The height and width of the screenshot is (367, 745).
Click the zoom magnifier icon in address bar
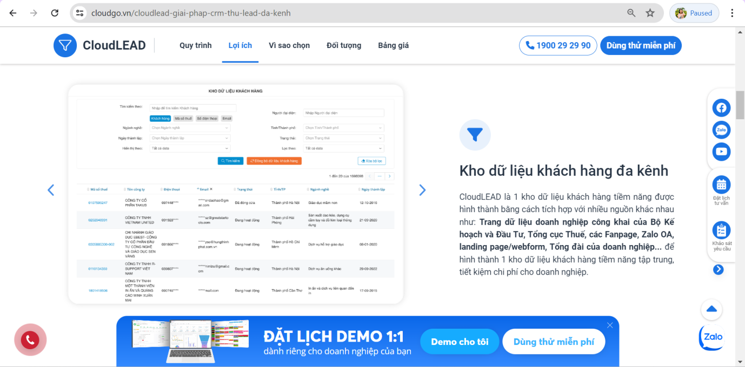pyautogui.click(x=631, y=13)
